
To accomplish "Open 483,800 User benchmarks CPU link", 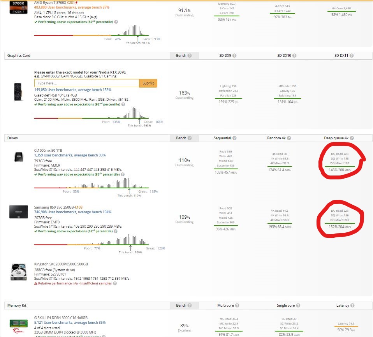I will pos(72,7).
